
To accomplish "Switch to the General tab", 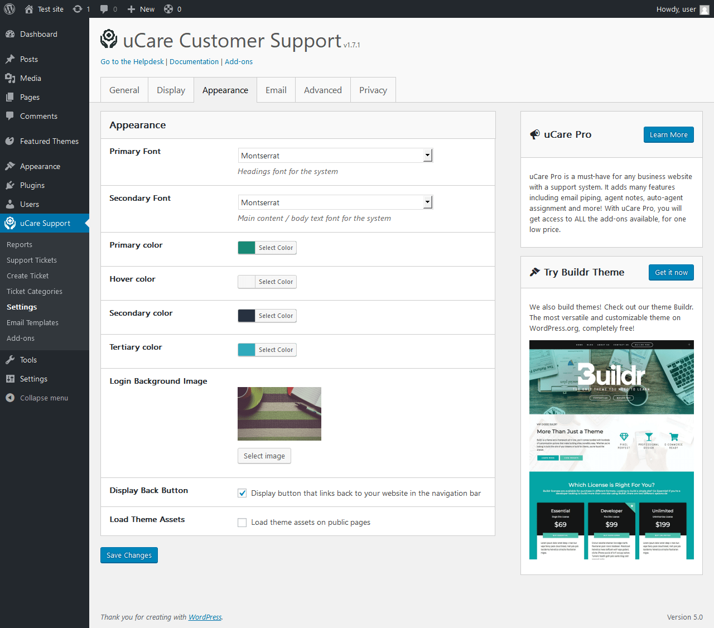I will 124,90.
